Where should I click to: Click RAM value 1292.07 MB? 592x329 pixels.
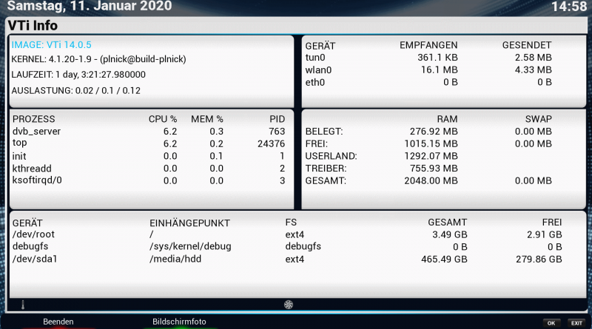(431, 156)
